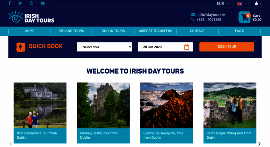This screenshot has width=270, height=147.
Task: Click the WELCOME TO IRISH DAY TOURS heading
Action: pyautogui.click(x=135, y=71)
